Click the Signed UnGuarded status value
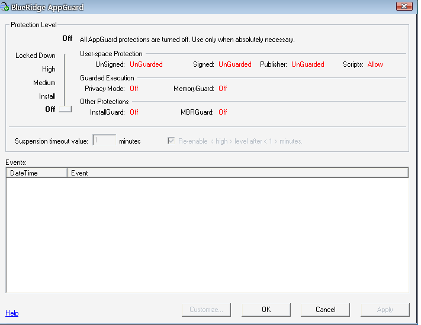The height and width of the screenshot is (325, 421). point(235,64)
